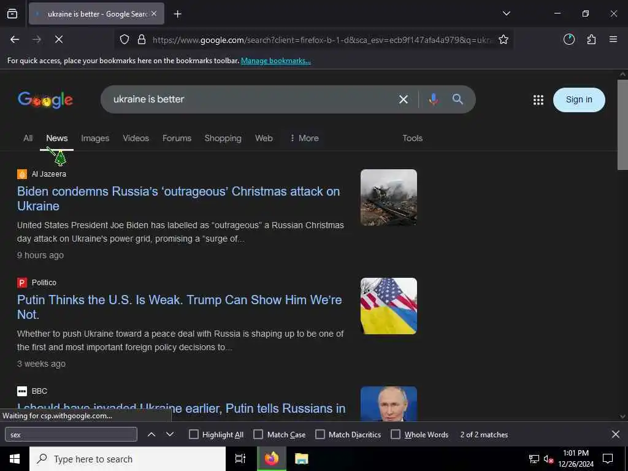Click the Manage bookmarks link
The width and height of the screenshot is (628, 471).
tap(275, 61)
